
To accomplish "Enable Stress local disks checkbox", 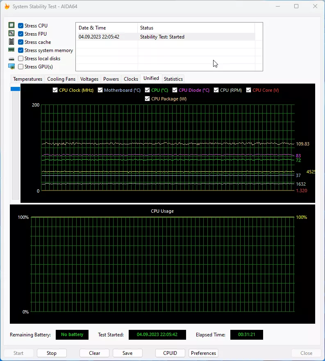I will coord(20,59).
